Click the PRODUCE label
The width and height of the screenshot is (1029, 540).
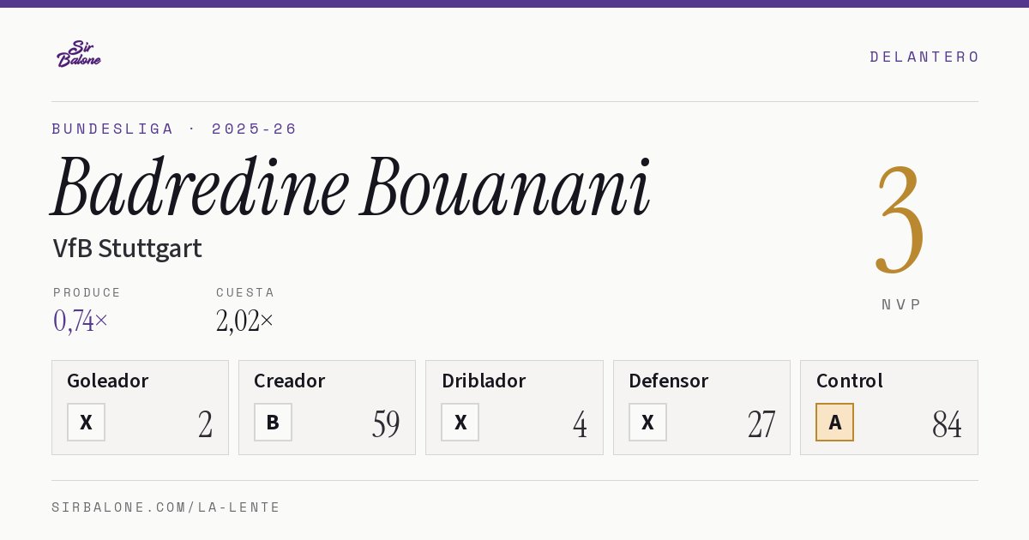[x=87, y=292]
